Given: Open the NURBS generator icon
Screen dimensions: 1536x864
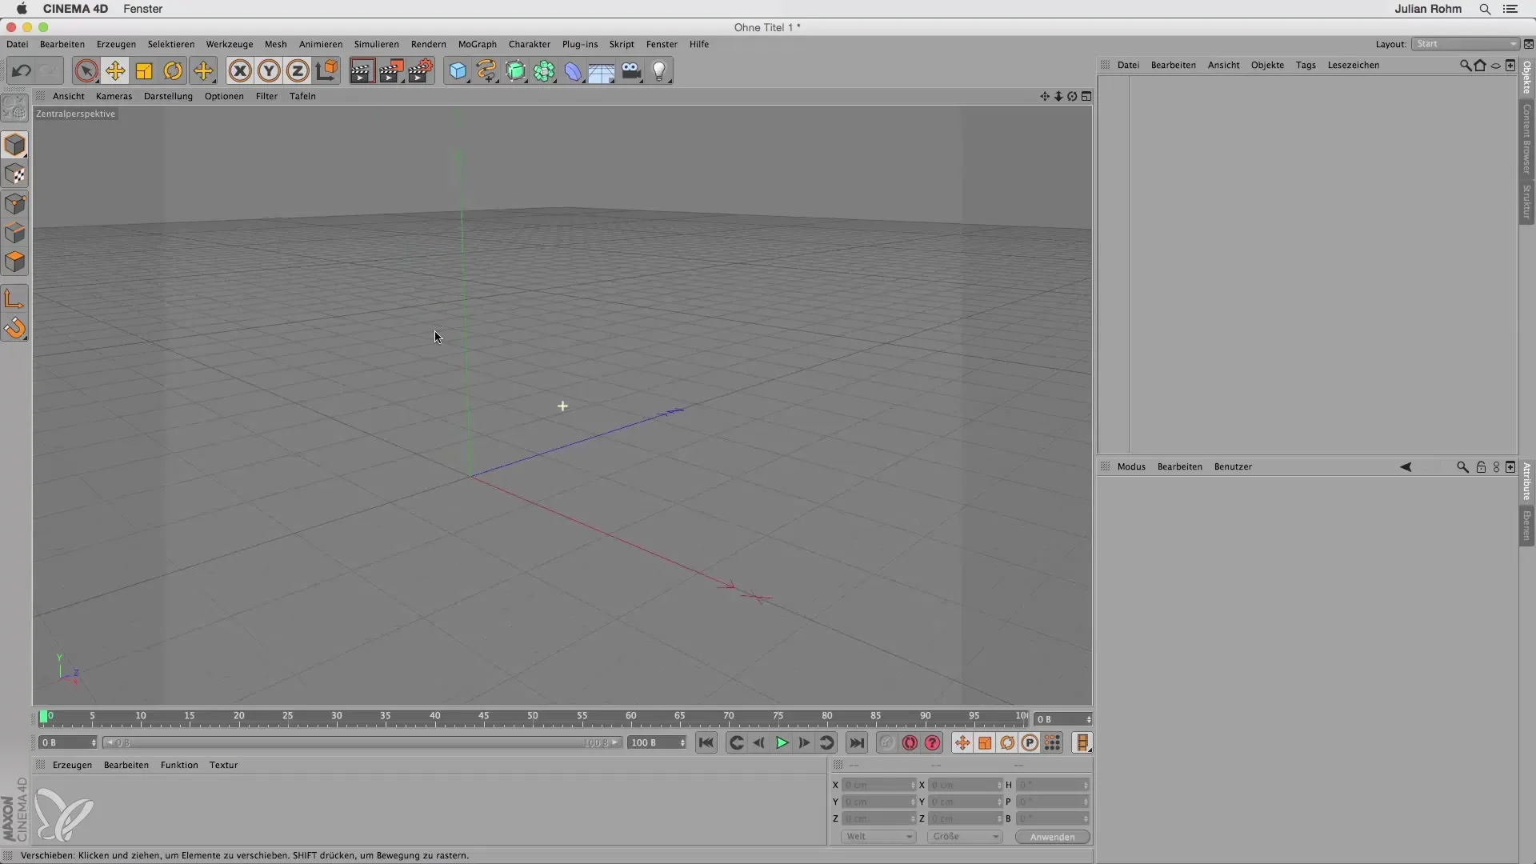Looking at the screenshot, I should point(516,71).
